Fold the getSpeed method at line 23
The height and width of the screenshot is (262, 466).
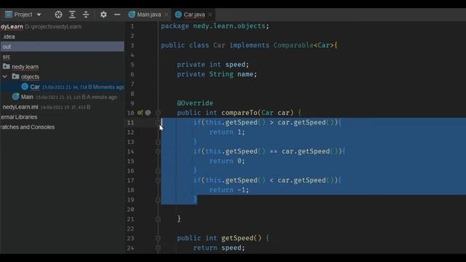(158, 238)
